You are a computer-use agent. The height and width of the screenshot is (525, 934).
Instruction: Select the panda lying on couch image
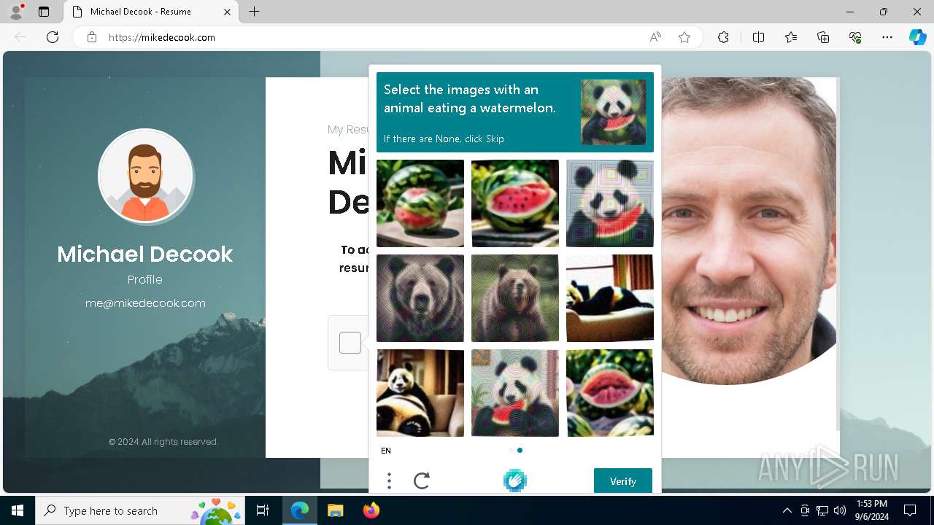pyautogui.click(x=610, y=298)
